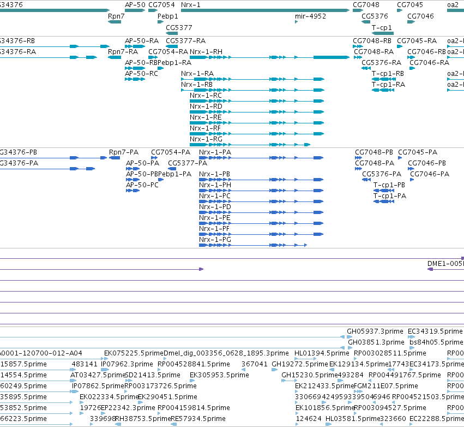Click protein CG7046-PB
Image resolution: width=464 pixels, height=427 pixels.
pyautogui.click(x=427, y=163)
